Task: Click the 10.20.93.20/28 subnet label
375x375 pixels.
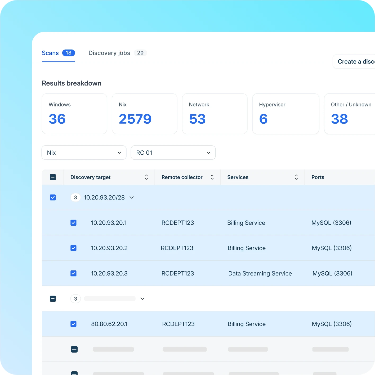Action: pos(104,198)
